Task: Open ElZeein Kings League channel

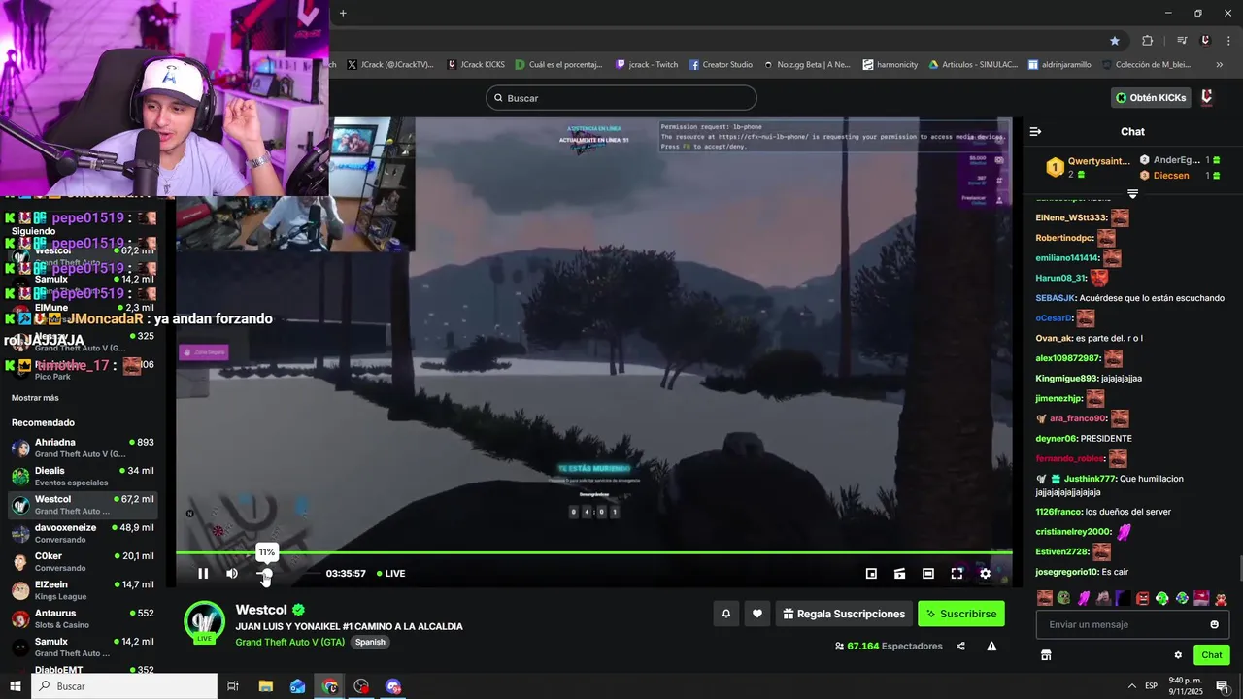Action: point(83,590)
